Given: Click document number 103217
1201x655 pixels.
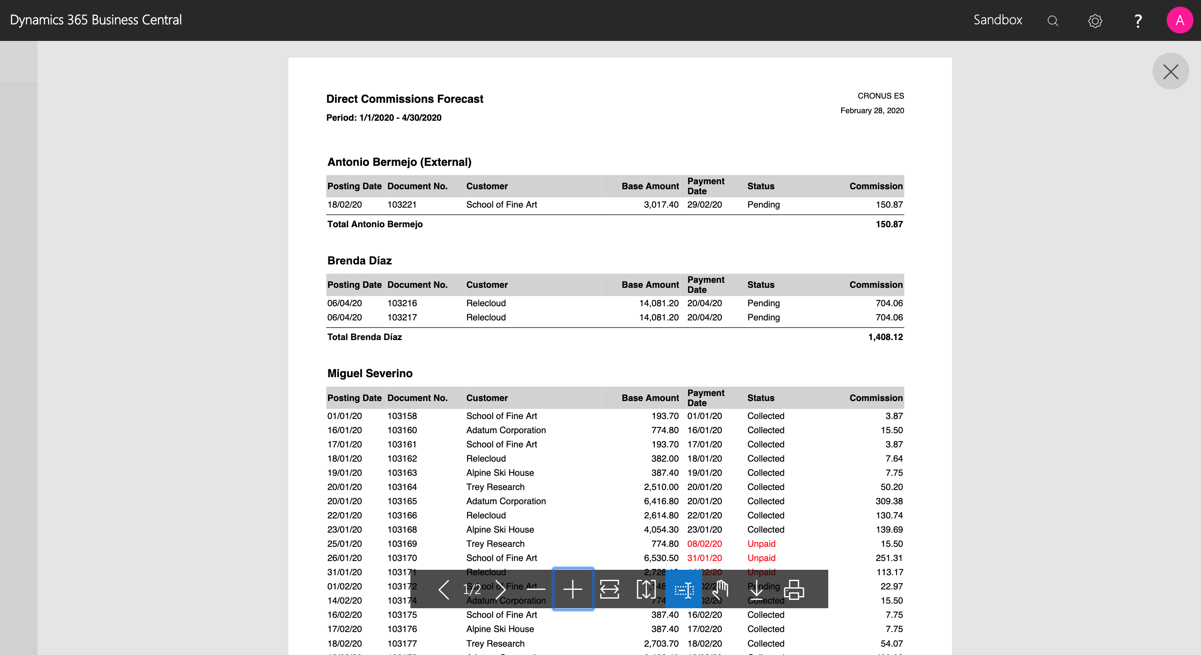Looking at the screenshot, I should click(x=402, y=317).
